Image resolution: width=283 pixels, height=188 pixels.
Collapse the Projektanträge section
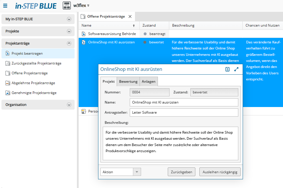click(69, 43)
